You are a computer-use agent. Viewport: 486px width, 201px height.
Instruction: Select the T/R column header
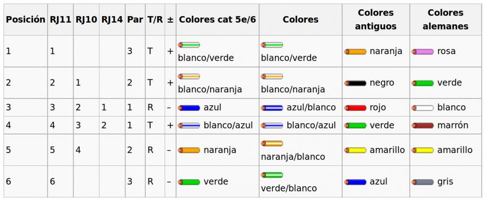(155, 19)
